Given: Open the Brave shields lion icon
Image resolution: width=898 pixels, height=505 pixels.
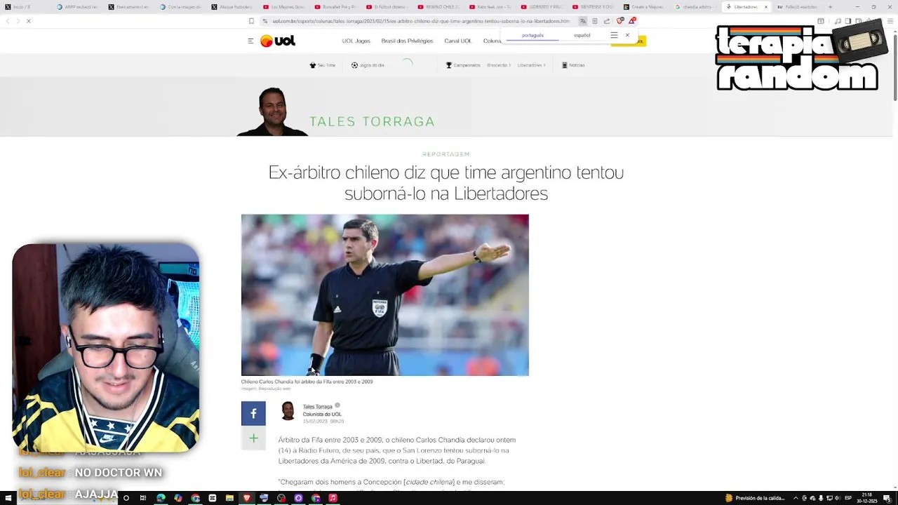Looking at the screenshot, I should (619, 21).
